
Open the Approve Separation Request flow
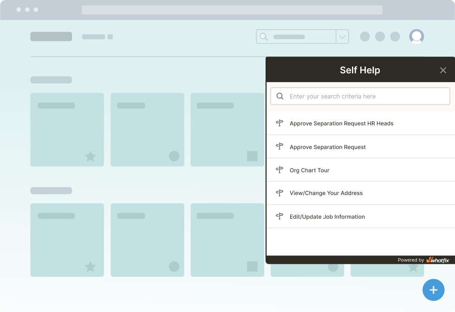point(360,147)
